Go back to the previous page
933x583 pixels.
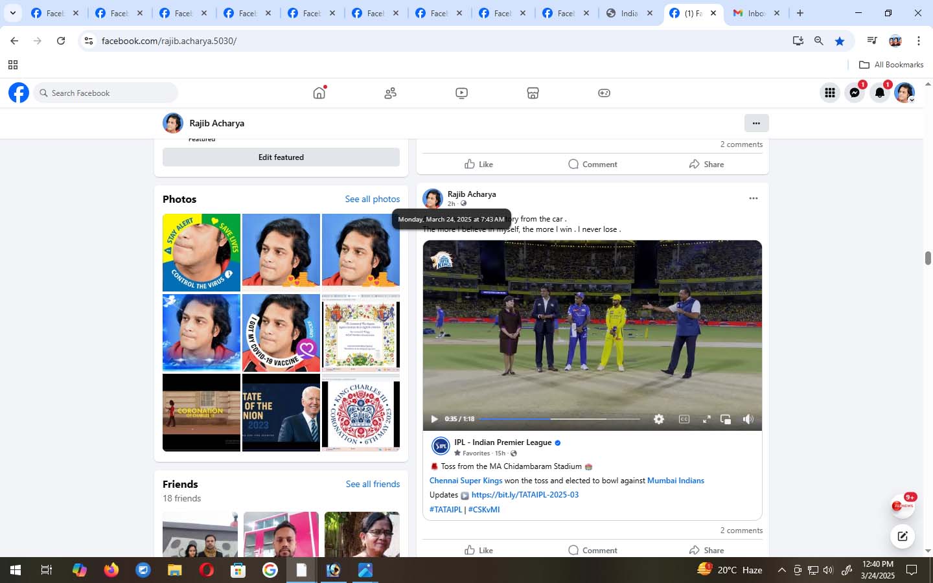click(14, 41)
